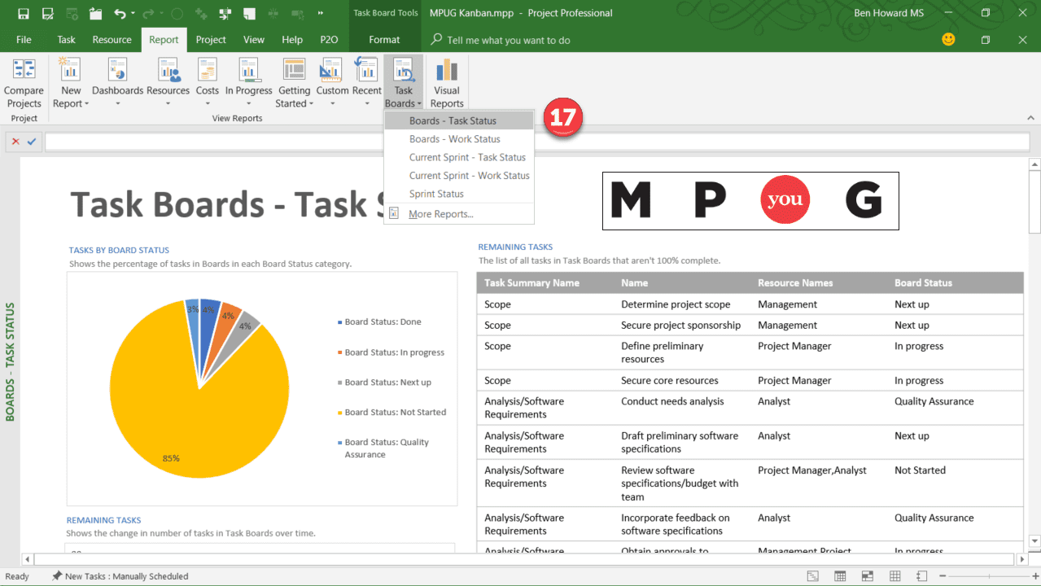Click the second save-as icon in quick access toolbar
The image size is (1041, 586).
tap(48, 14)
